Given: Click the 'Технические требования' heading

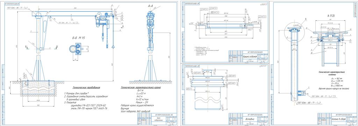Looking at the screenshot, I should [86, 87].
